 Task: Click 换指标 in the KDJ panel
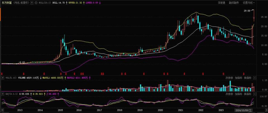click(x=248, y=94)
